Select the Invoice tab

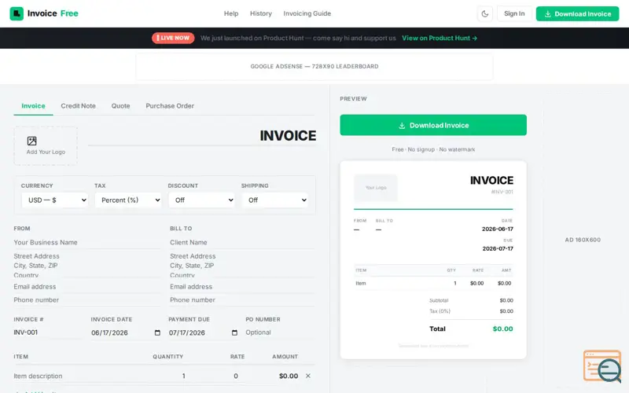33,106
